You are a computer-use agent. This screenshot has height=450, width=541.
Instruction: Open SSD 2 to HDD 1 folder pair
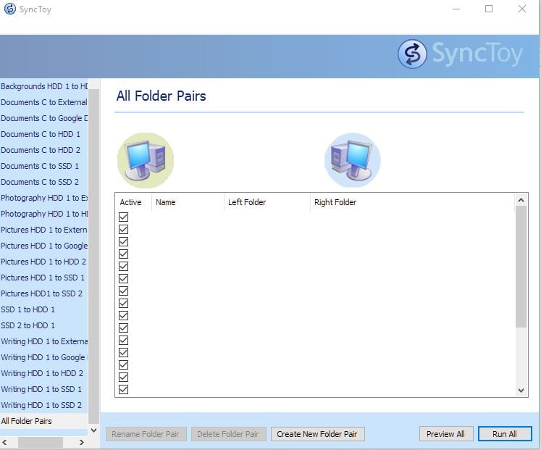pos(28,325)
